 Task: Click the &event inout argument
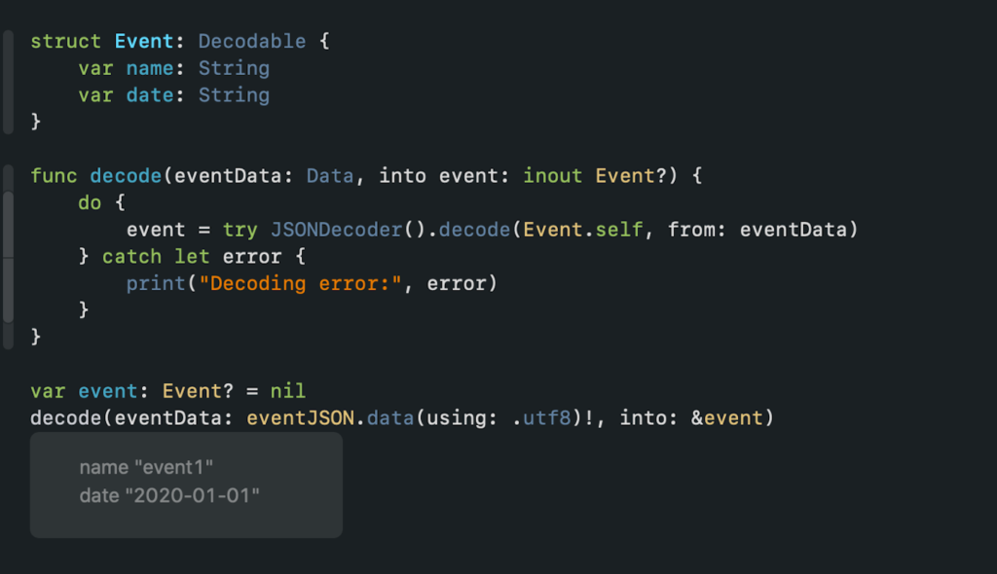(x=726, y=417)
